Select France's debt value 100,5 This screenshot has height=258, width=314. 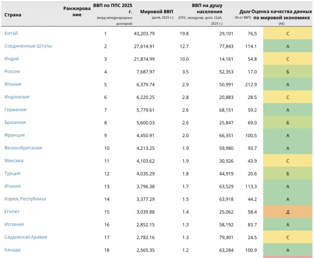click(x=251, y=136)
